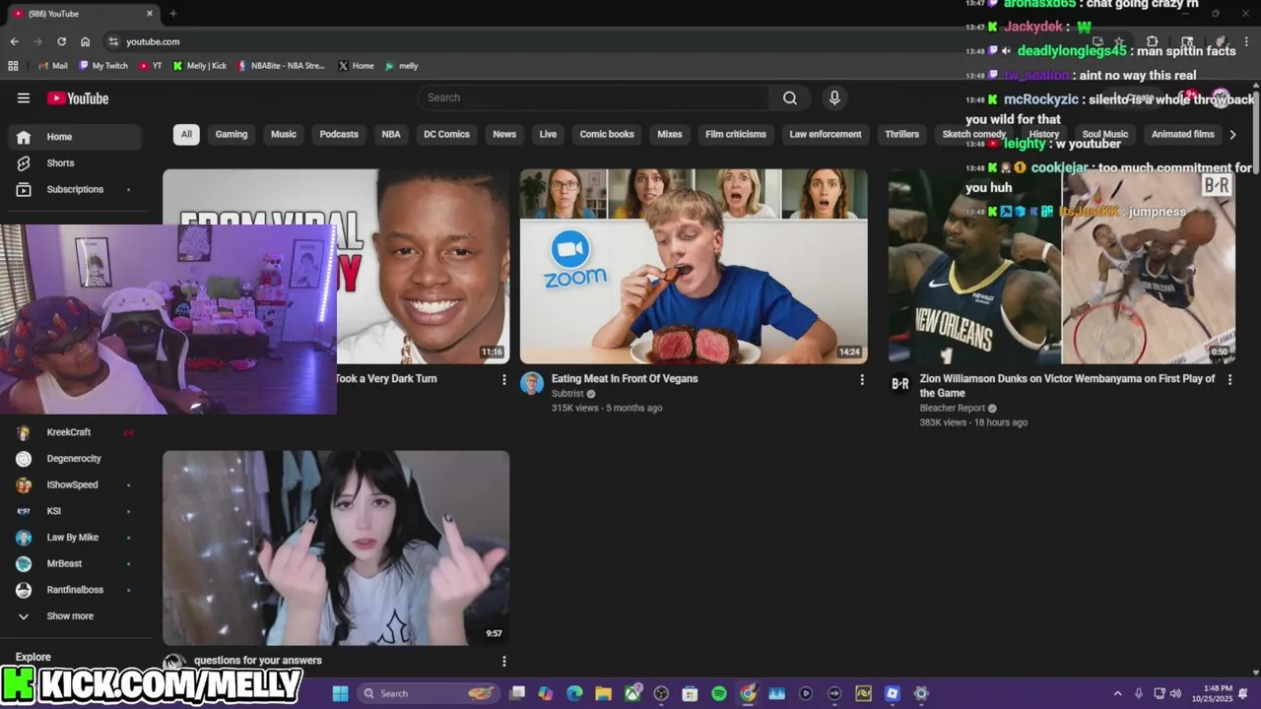Open Microsoft Edge from the taskbar

(574, 693)
